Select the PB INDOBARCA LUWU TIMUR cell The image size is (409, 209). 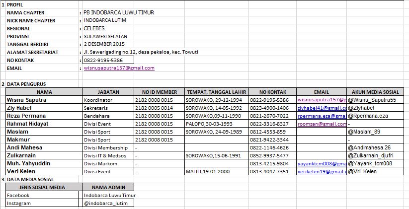tap(119, 12)
